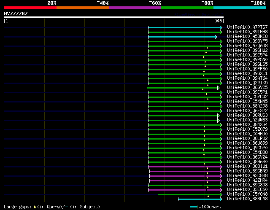The width and height of the screenshot is (270, 210).
Task: Click the cyan arrowhead of the B8BLA8 alignment
Action: point(220,199)
